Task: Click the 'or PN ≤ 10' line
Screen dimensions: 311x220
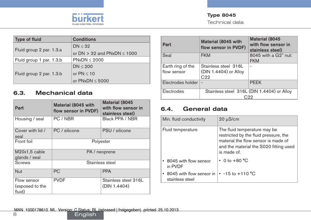Action: 84,74
